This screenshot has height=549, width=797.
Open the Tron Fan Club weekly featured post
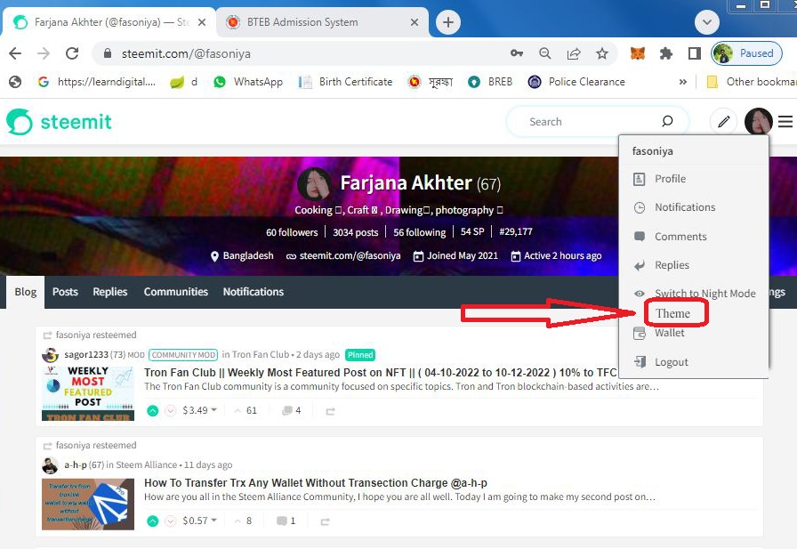click(x=380, y=373)
